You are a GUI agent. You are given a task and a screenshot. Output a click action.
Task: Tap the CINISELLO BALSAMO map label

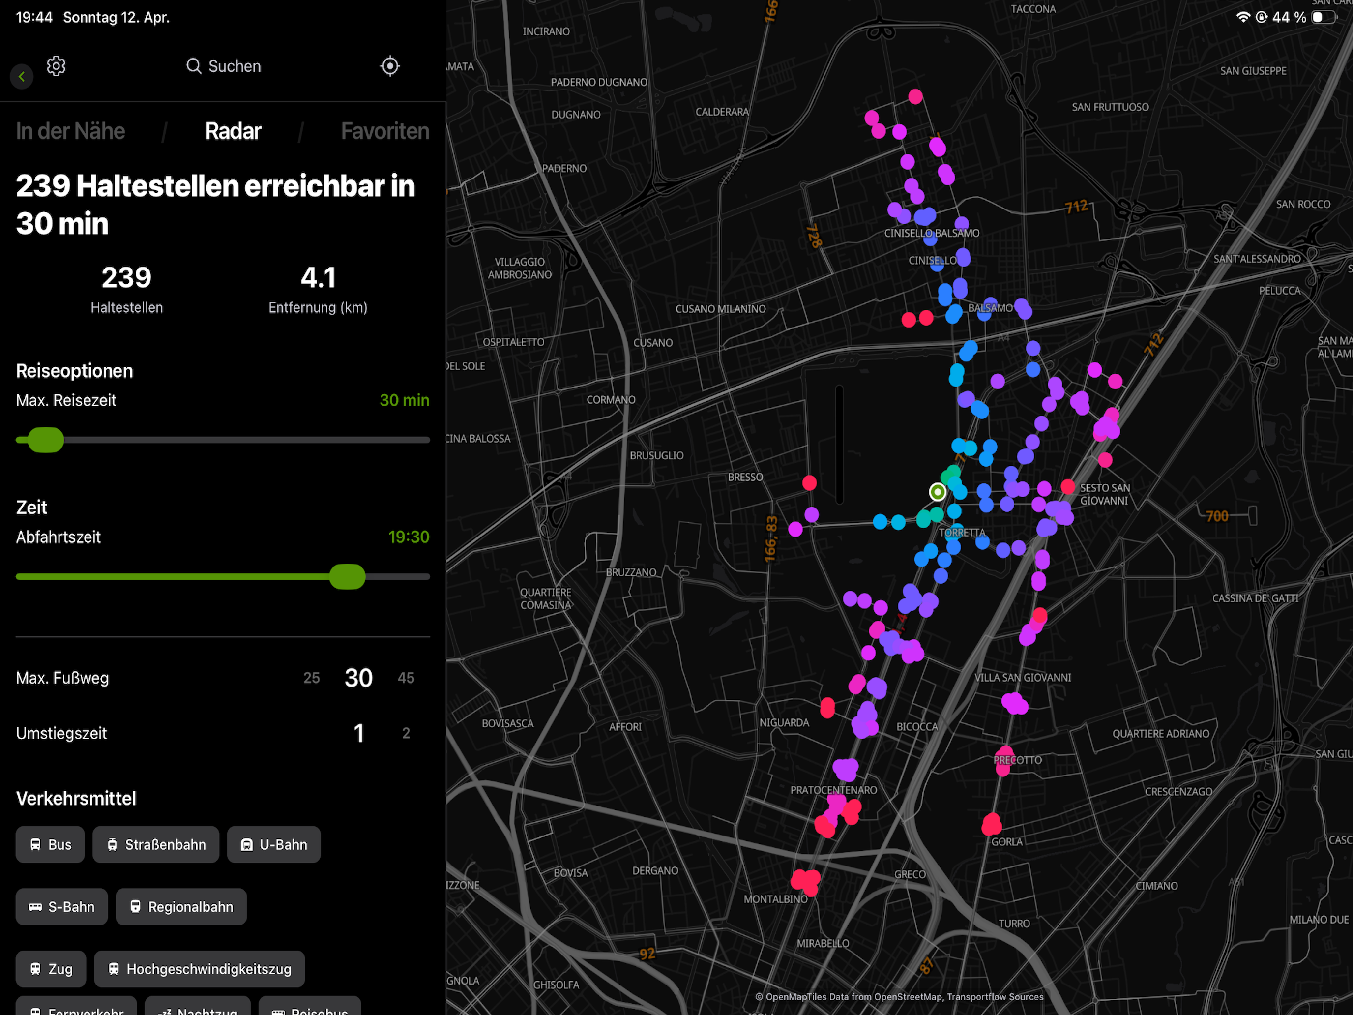[932, 233]
